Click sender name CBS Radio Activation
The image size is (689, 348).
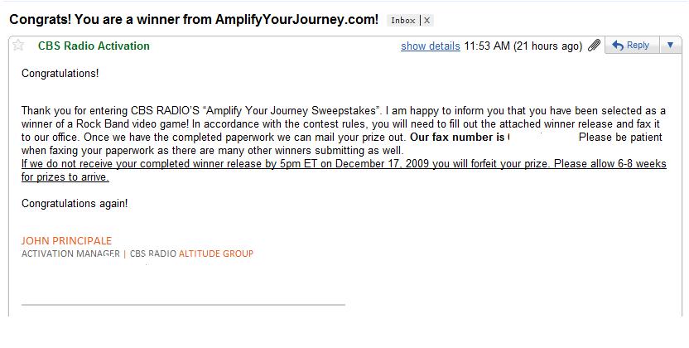(94, 46)
